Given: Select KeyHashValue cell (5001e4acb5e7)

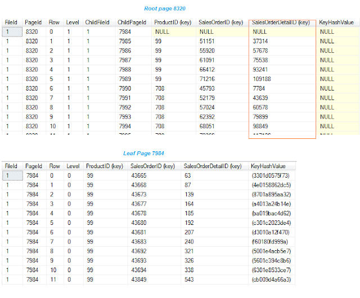Looking at the screenshot, I should (272, 251).
